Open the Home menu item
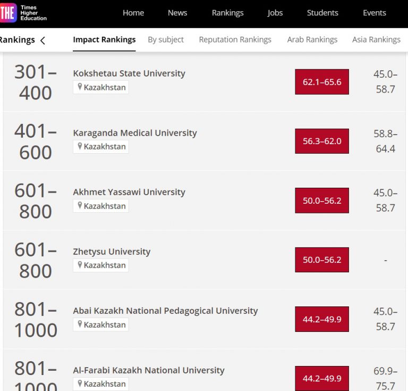 coord(133,13)
